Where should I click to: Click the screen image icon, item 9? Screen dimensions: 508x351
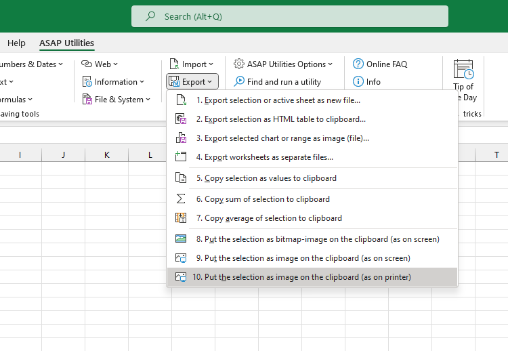click(181, 258)
